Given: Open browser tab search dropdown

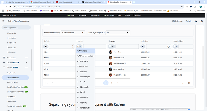Looking at the screenshot, I should coord(2,2).
